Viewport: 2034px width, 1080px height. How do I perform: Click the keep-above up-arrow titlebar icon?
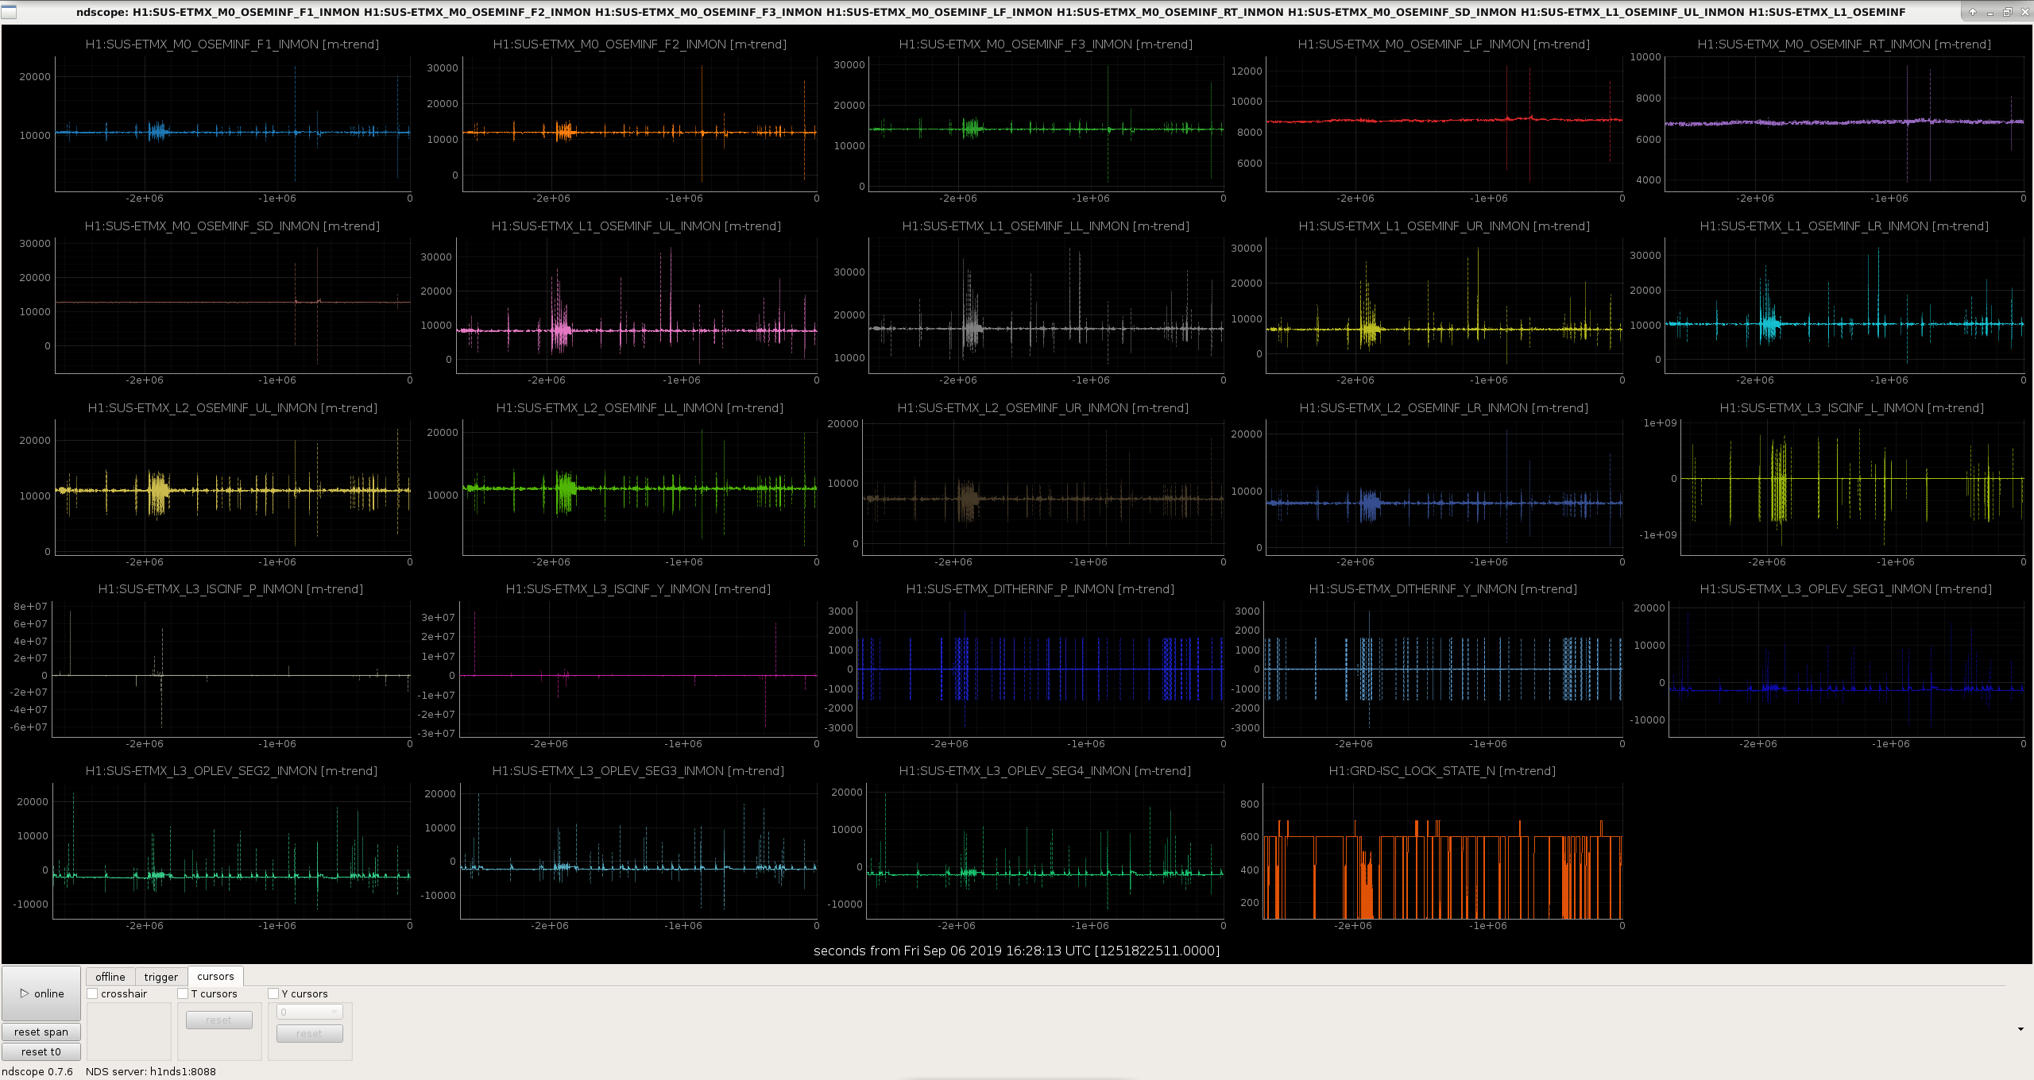coord(1973,12)
